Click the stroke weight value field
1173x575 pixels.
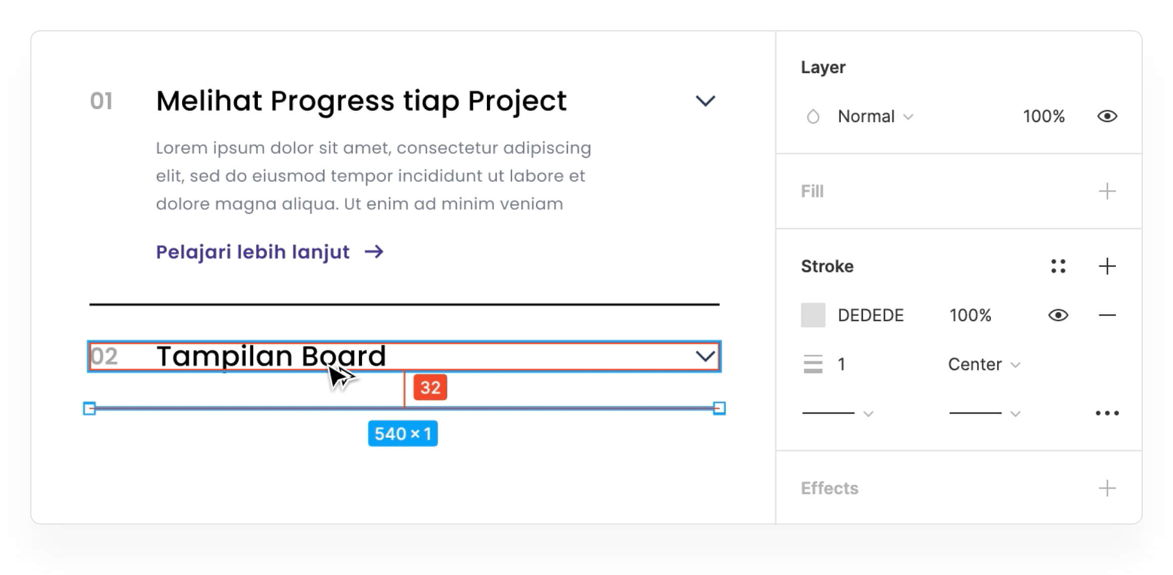(842, 364)
